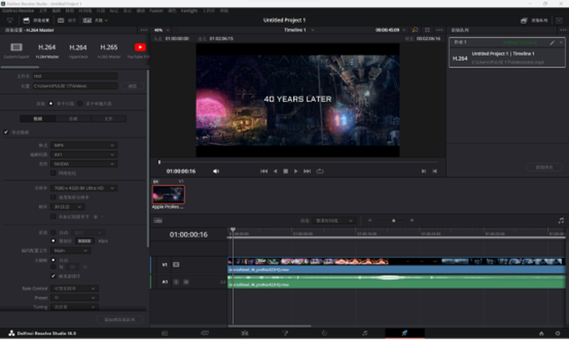Toggle the Render Settings panel button

tap(36, 20)
